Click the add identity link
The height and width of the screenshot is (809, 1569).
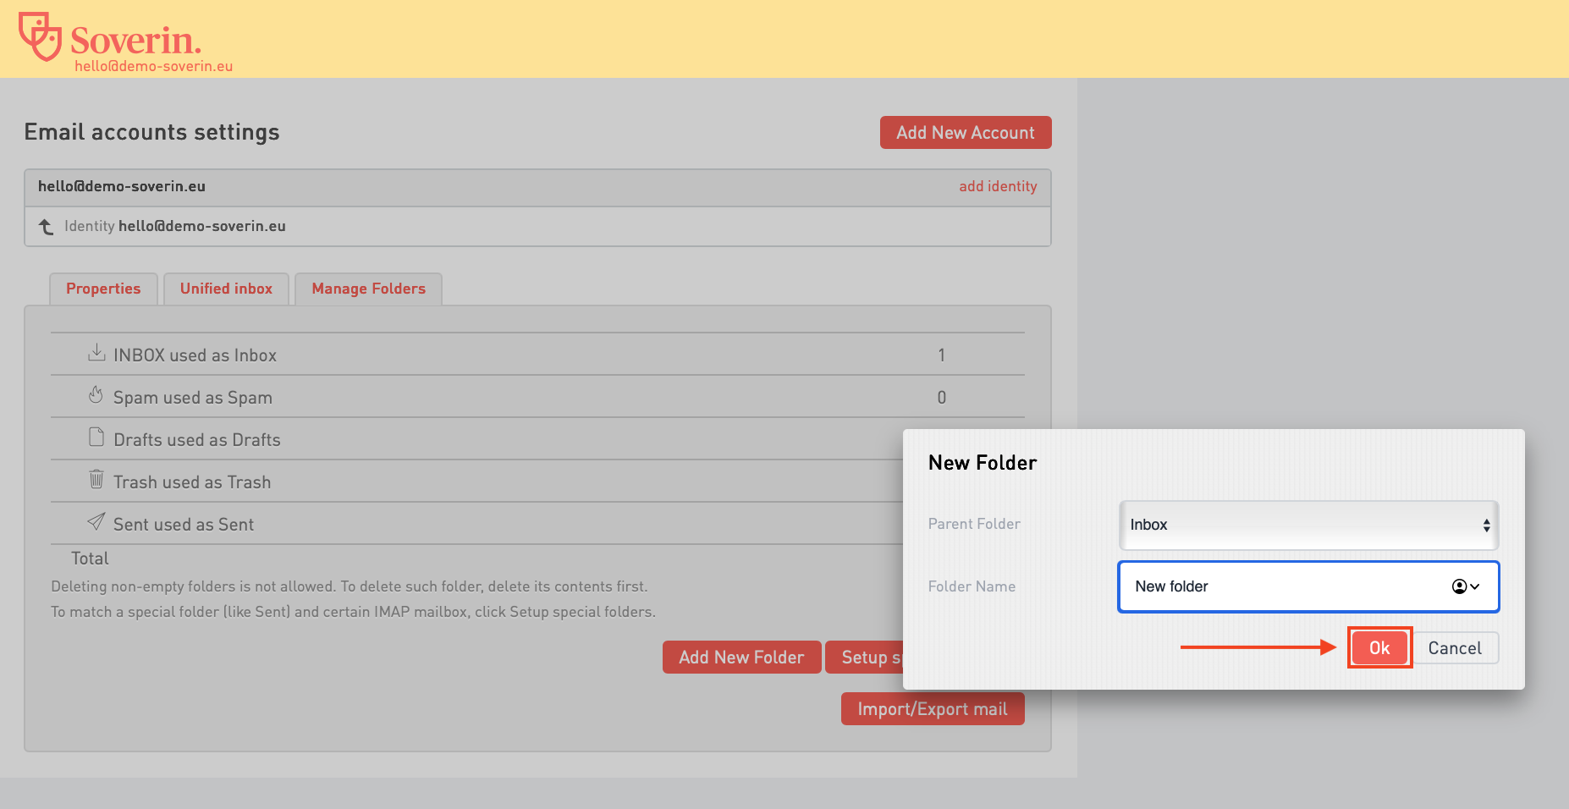tap(997, 186)
